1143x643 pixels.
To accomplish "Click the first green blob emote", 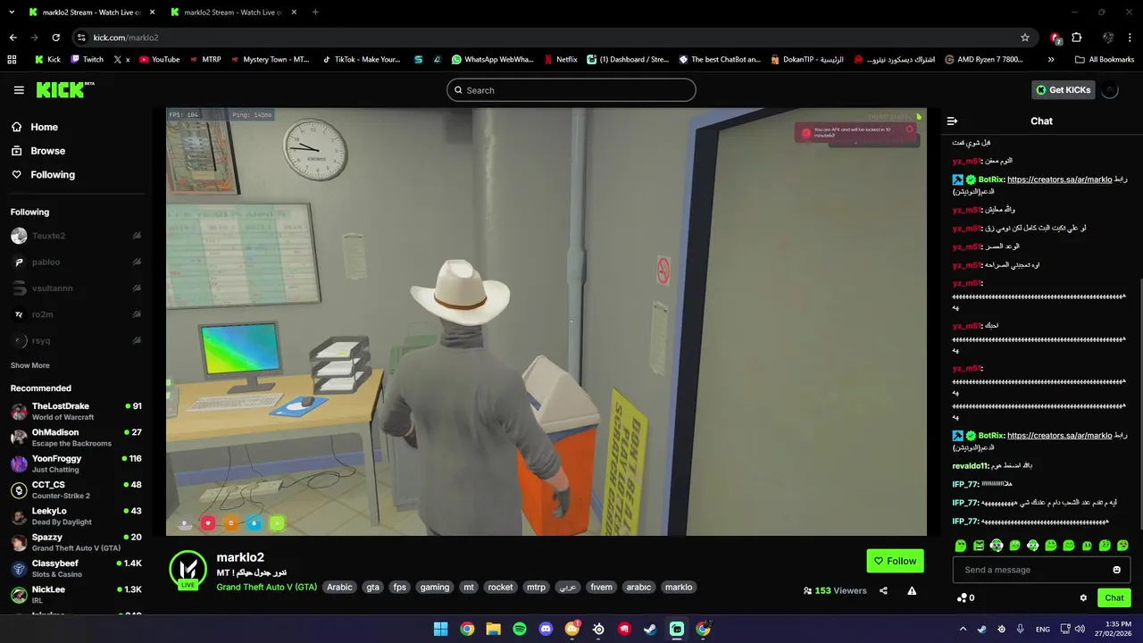I will 961,546.
